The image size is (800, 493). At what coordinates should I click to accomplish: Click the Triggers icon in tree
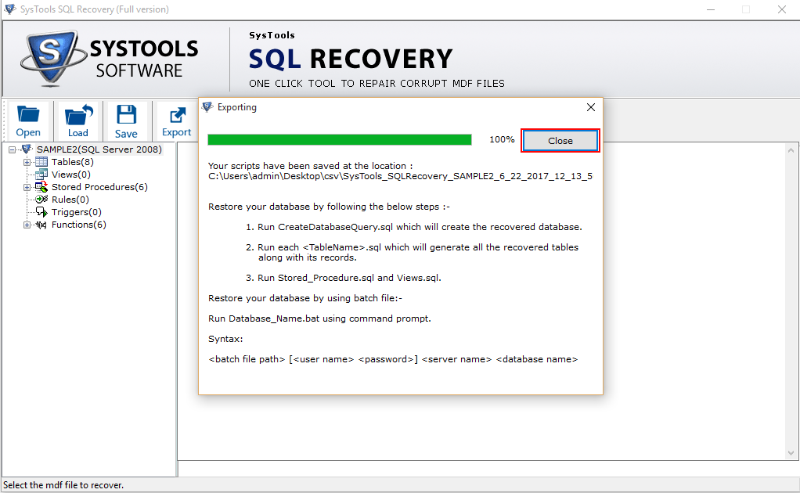coord(41,212)
